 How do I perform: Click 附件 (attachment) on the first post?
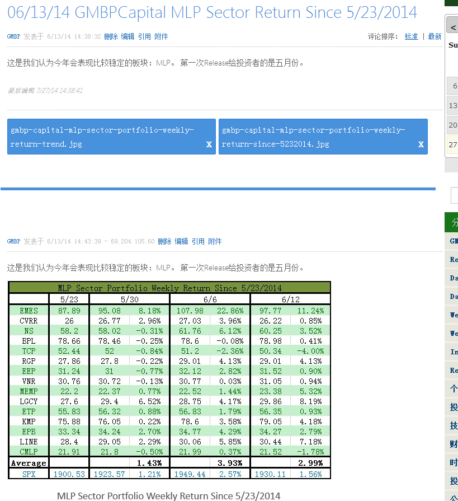(161, 36)
